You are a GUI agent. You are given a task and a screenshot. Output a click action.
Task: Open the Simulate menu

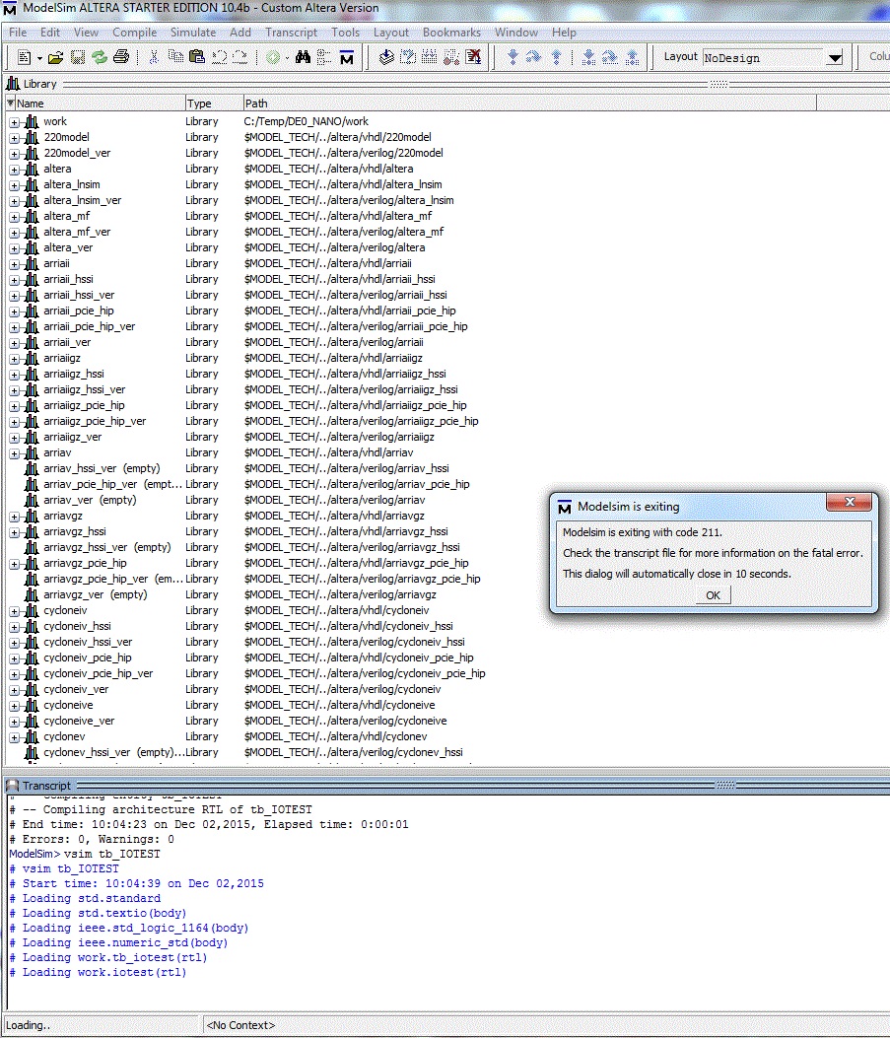click(x=192, y=33)
